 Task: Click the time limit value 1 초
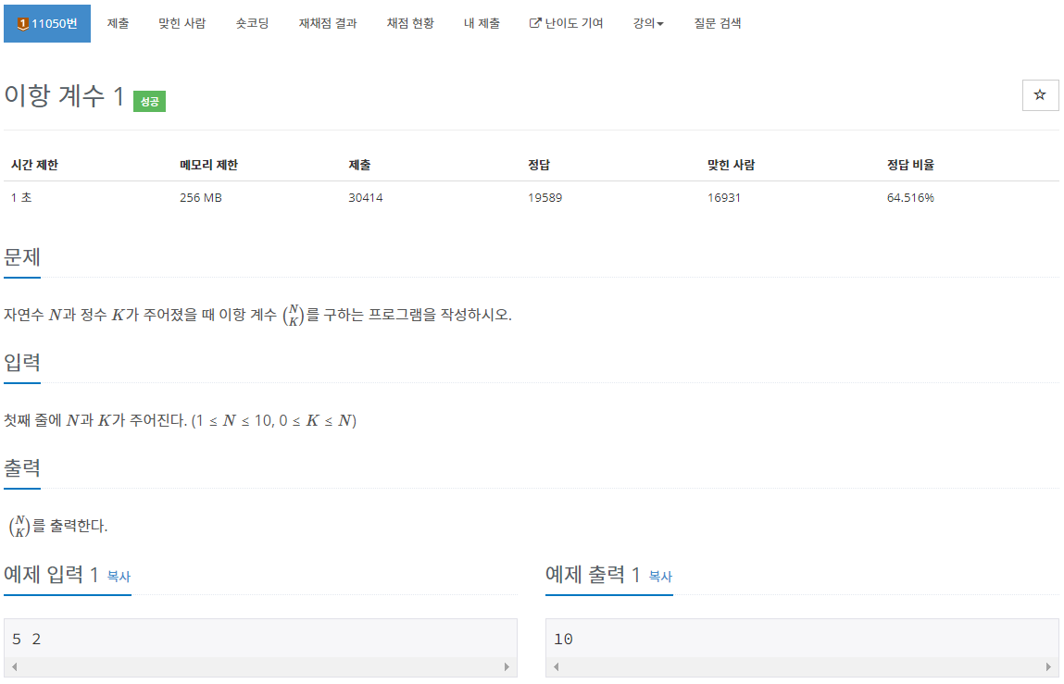[21, 197]
